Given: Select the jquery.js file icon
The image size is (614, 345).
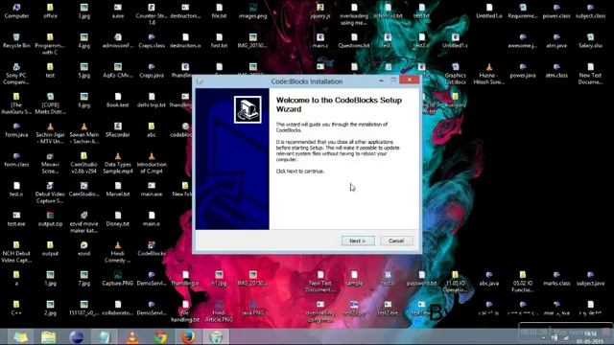Looking at the screenshot, I should tap(320, 11).
